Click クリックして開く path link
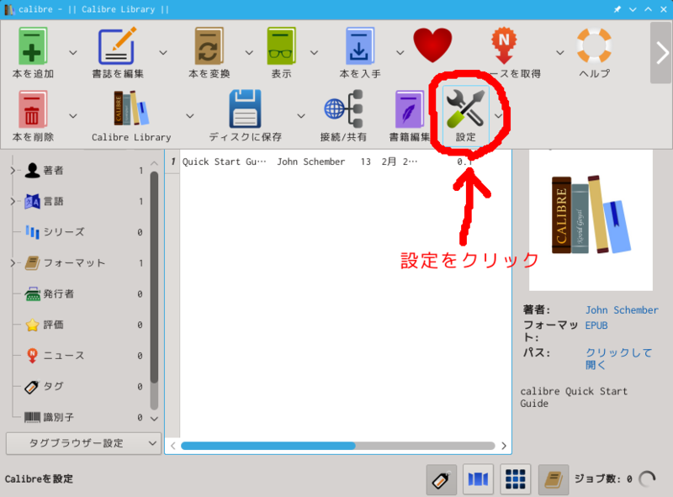The width and height of the screenshot is (673, 497). coord(618,358)
